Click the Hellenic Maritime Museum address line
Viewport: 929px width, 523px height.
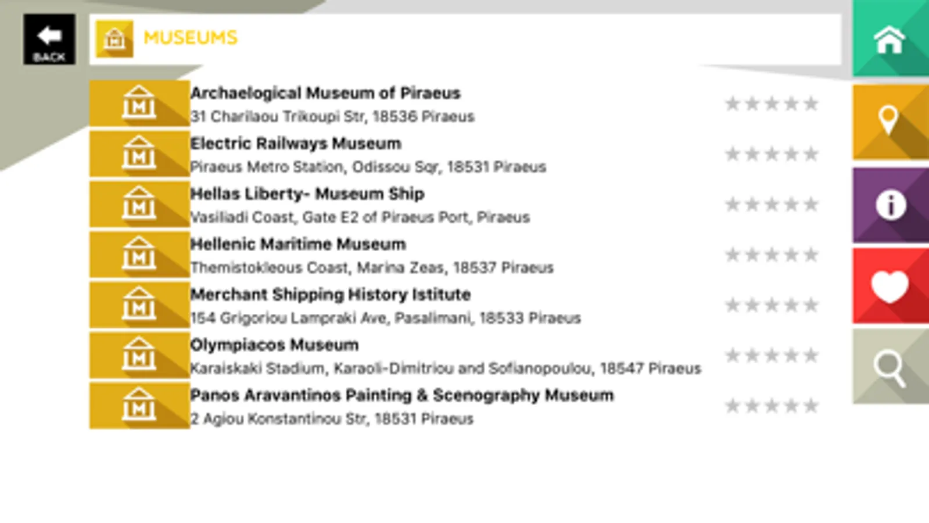click(372, 268)
